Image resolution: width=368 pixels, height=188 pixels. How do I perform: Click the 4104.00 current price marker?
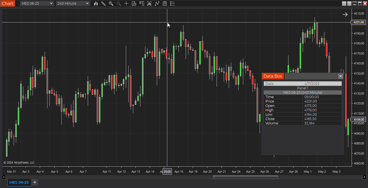coord(358,119)
